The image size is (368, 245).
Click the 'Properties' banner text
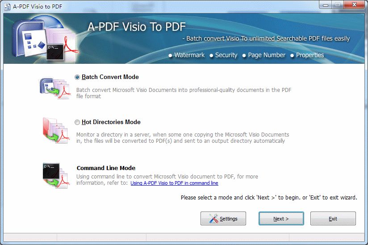click(310, 55)
